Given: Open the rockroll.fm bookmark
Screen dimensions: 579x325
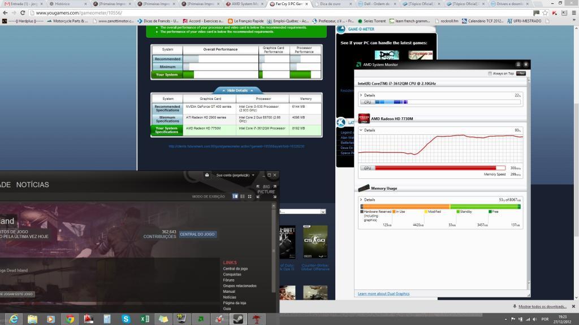Looking at the screenshot, I should [446, 21].
